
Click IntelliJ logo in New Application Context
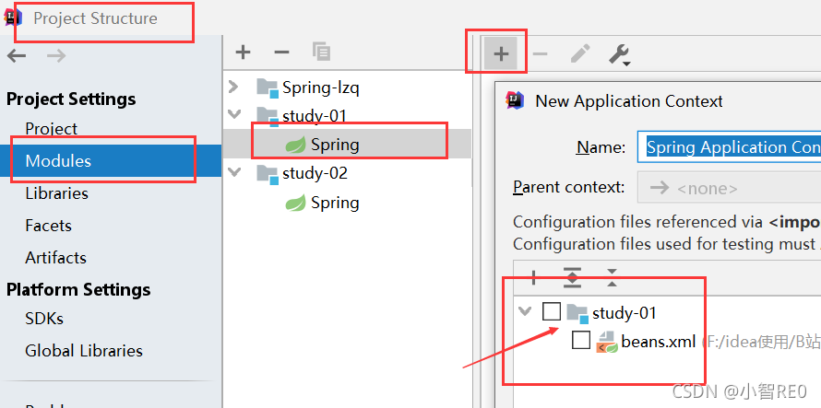point(516,100)
